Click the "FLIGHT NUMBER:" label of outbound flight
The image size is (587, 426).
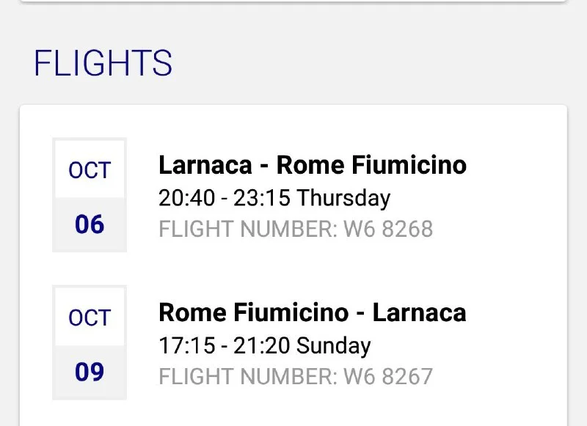(248, 229)
